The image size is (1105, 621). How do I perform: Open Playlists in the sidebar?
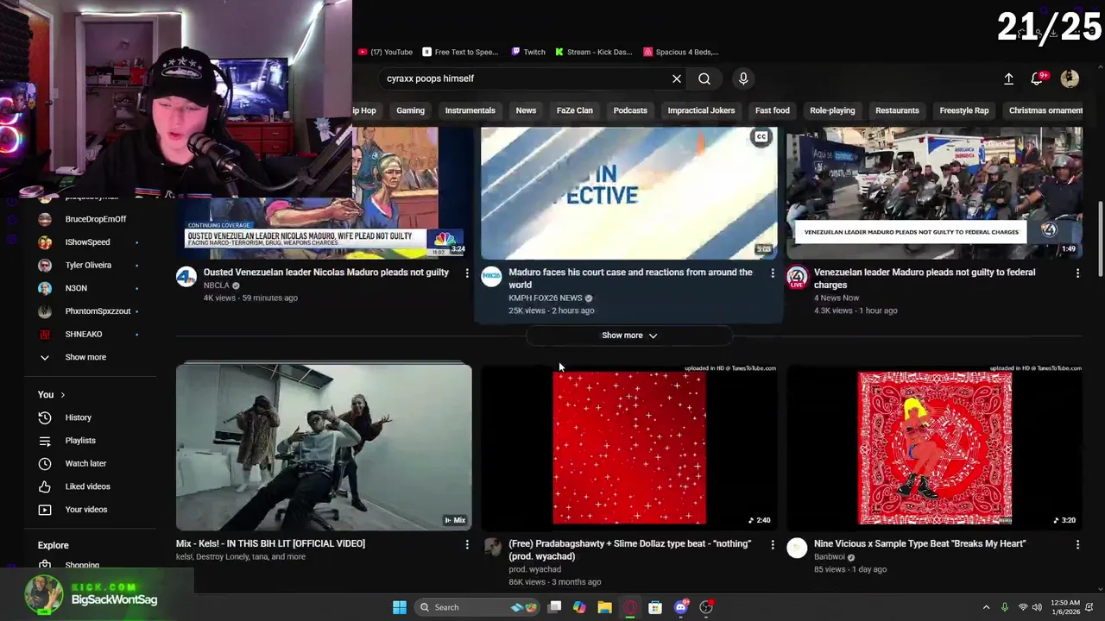[80, 441]
